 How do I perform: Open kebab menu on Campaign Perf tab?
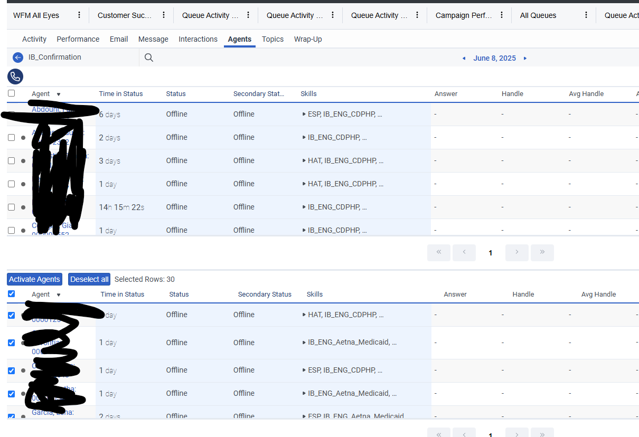(x=502, y=15)
